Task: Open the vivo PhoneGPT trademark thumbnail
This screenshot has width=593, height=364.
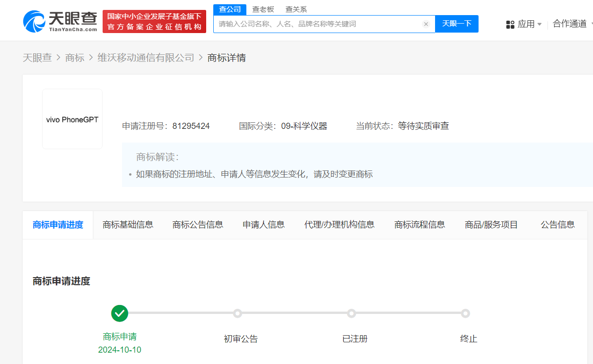Action: (72, 119)
